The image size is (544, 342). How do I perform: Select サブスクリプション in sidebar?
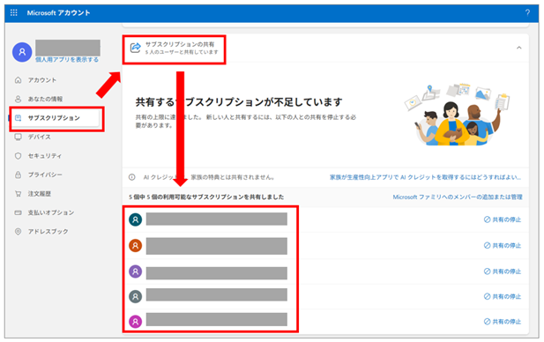54,118
